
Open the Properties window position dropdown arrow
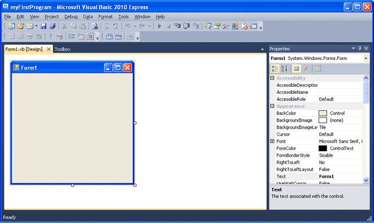[x=353, y=48]
